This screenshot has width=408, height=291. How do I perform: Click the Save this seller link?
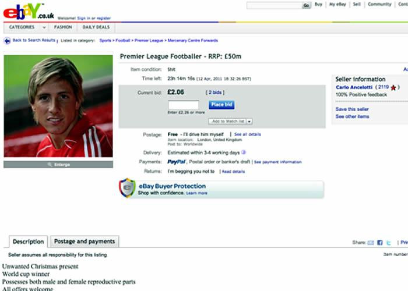(x=352, y=109)
